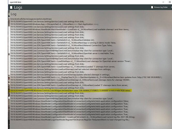Image resolution: width=172 pixels, height=129 pixels.
Task: Select 'Load current log file: 2021-08-24.log' line
Action: coord(73,117)
